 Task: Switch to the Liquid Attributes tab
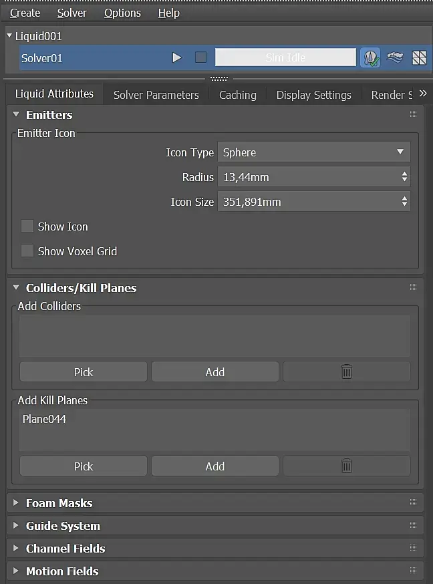[54, 94]
